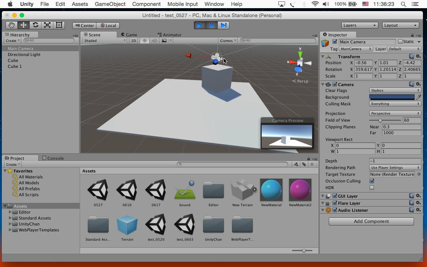Click the Background eyedropper icon
The height and width of the screenshot is (267, 427).
tap(418, 97)
